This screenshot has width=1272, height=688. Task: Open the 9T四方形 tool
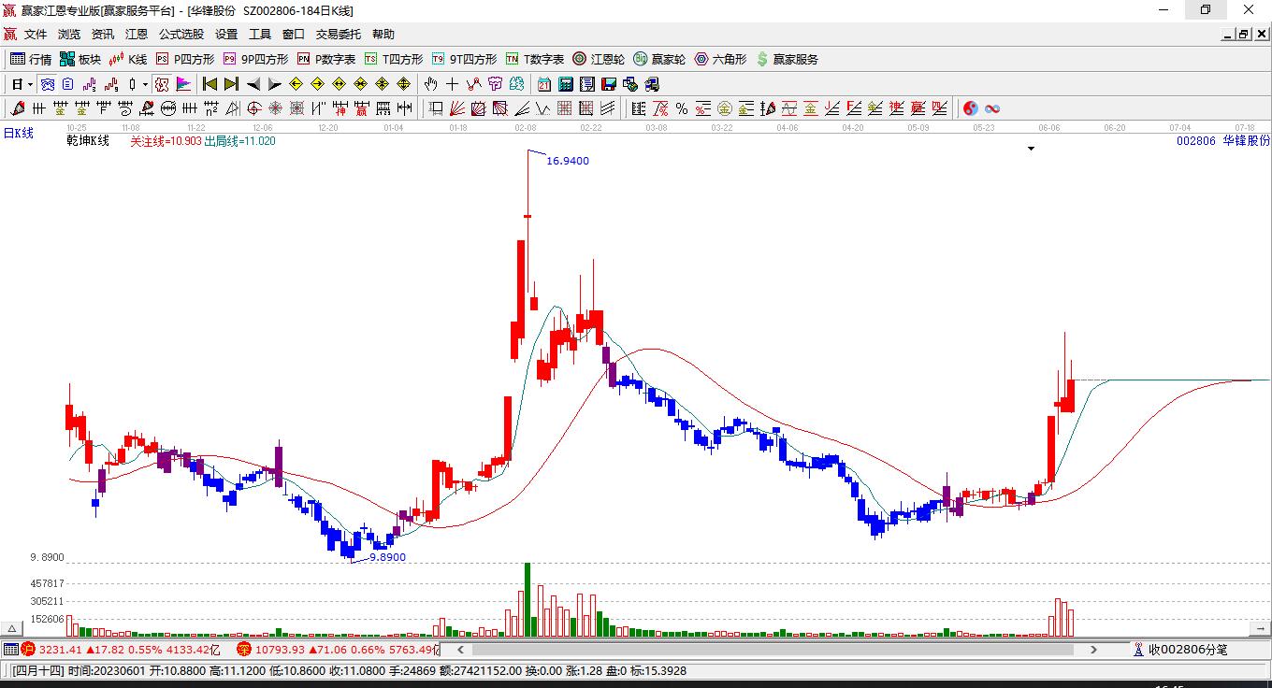(464, 59)
